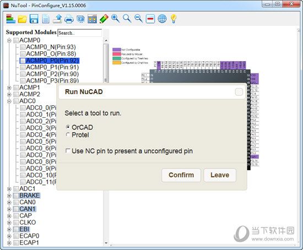The image size is (303, 250).
Task: Check the ADC0_3 pin checkbox
Action: click(x=23, y=128)
